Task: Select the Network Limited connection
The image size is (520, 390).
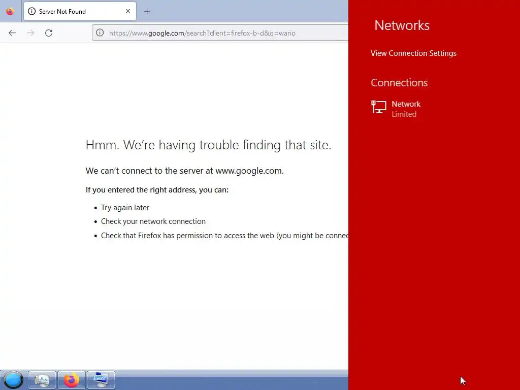Action: [396, 109]
